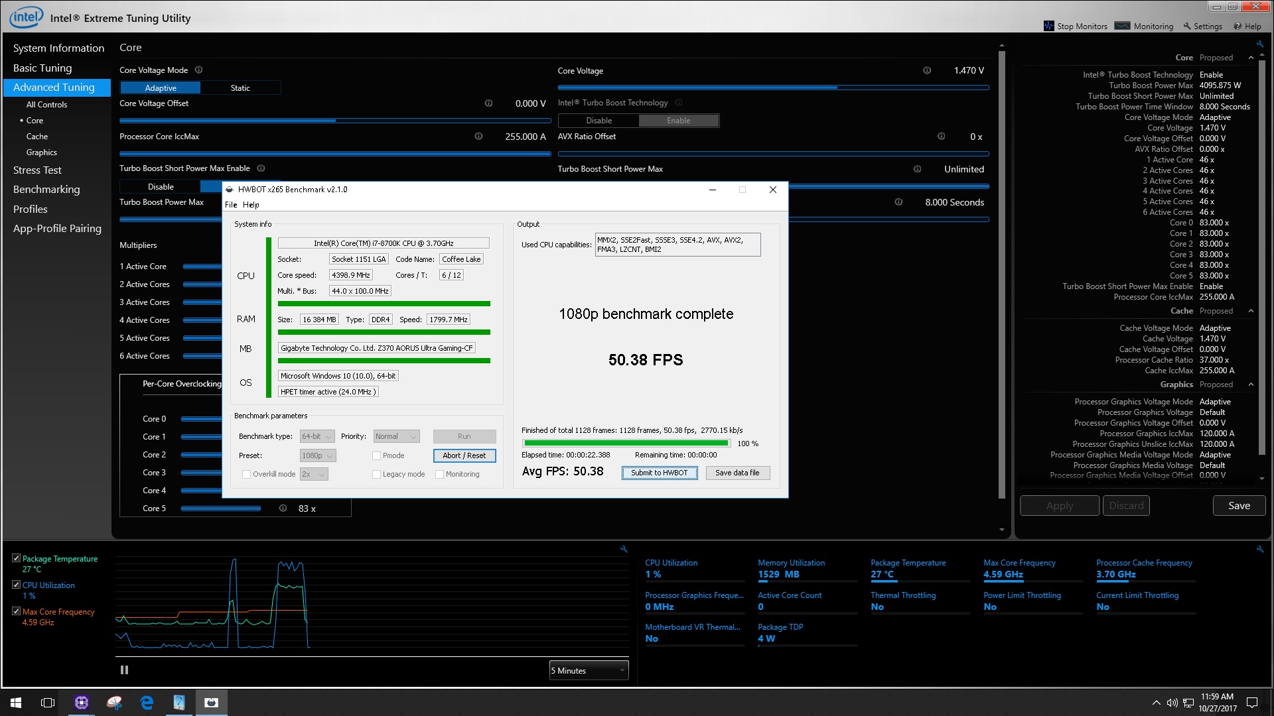The image size is (1274, 716).
Task: Open the Action Center notifications icon
Action: click(1252, 703)
